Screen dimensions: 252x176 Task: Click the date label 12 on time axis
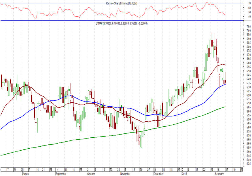point(227,170)
